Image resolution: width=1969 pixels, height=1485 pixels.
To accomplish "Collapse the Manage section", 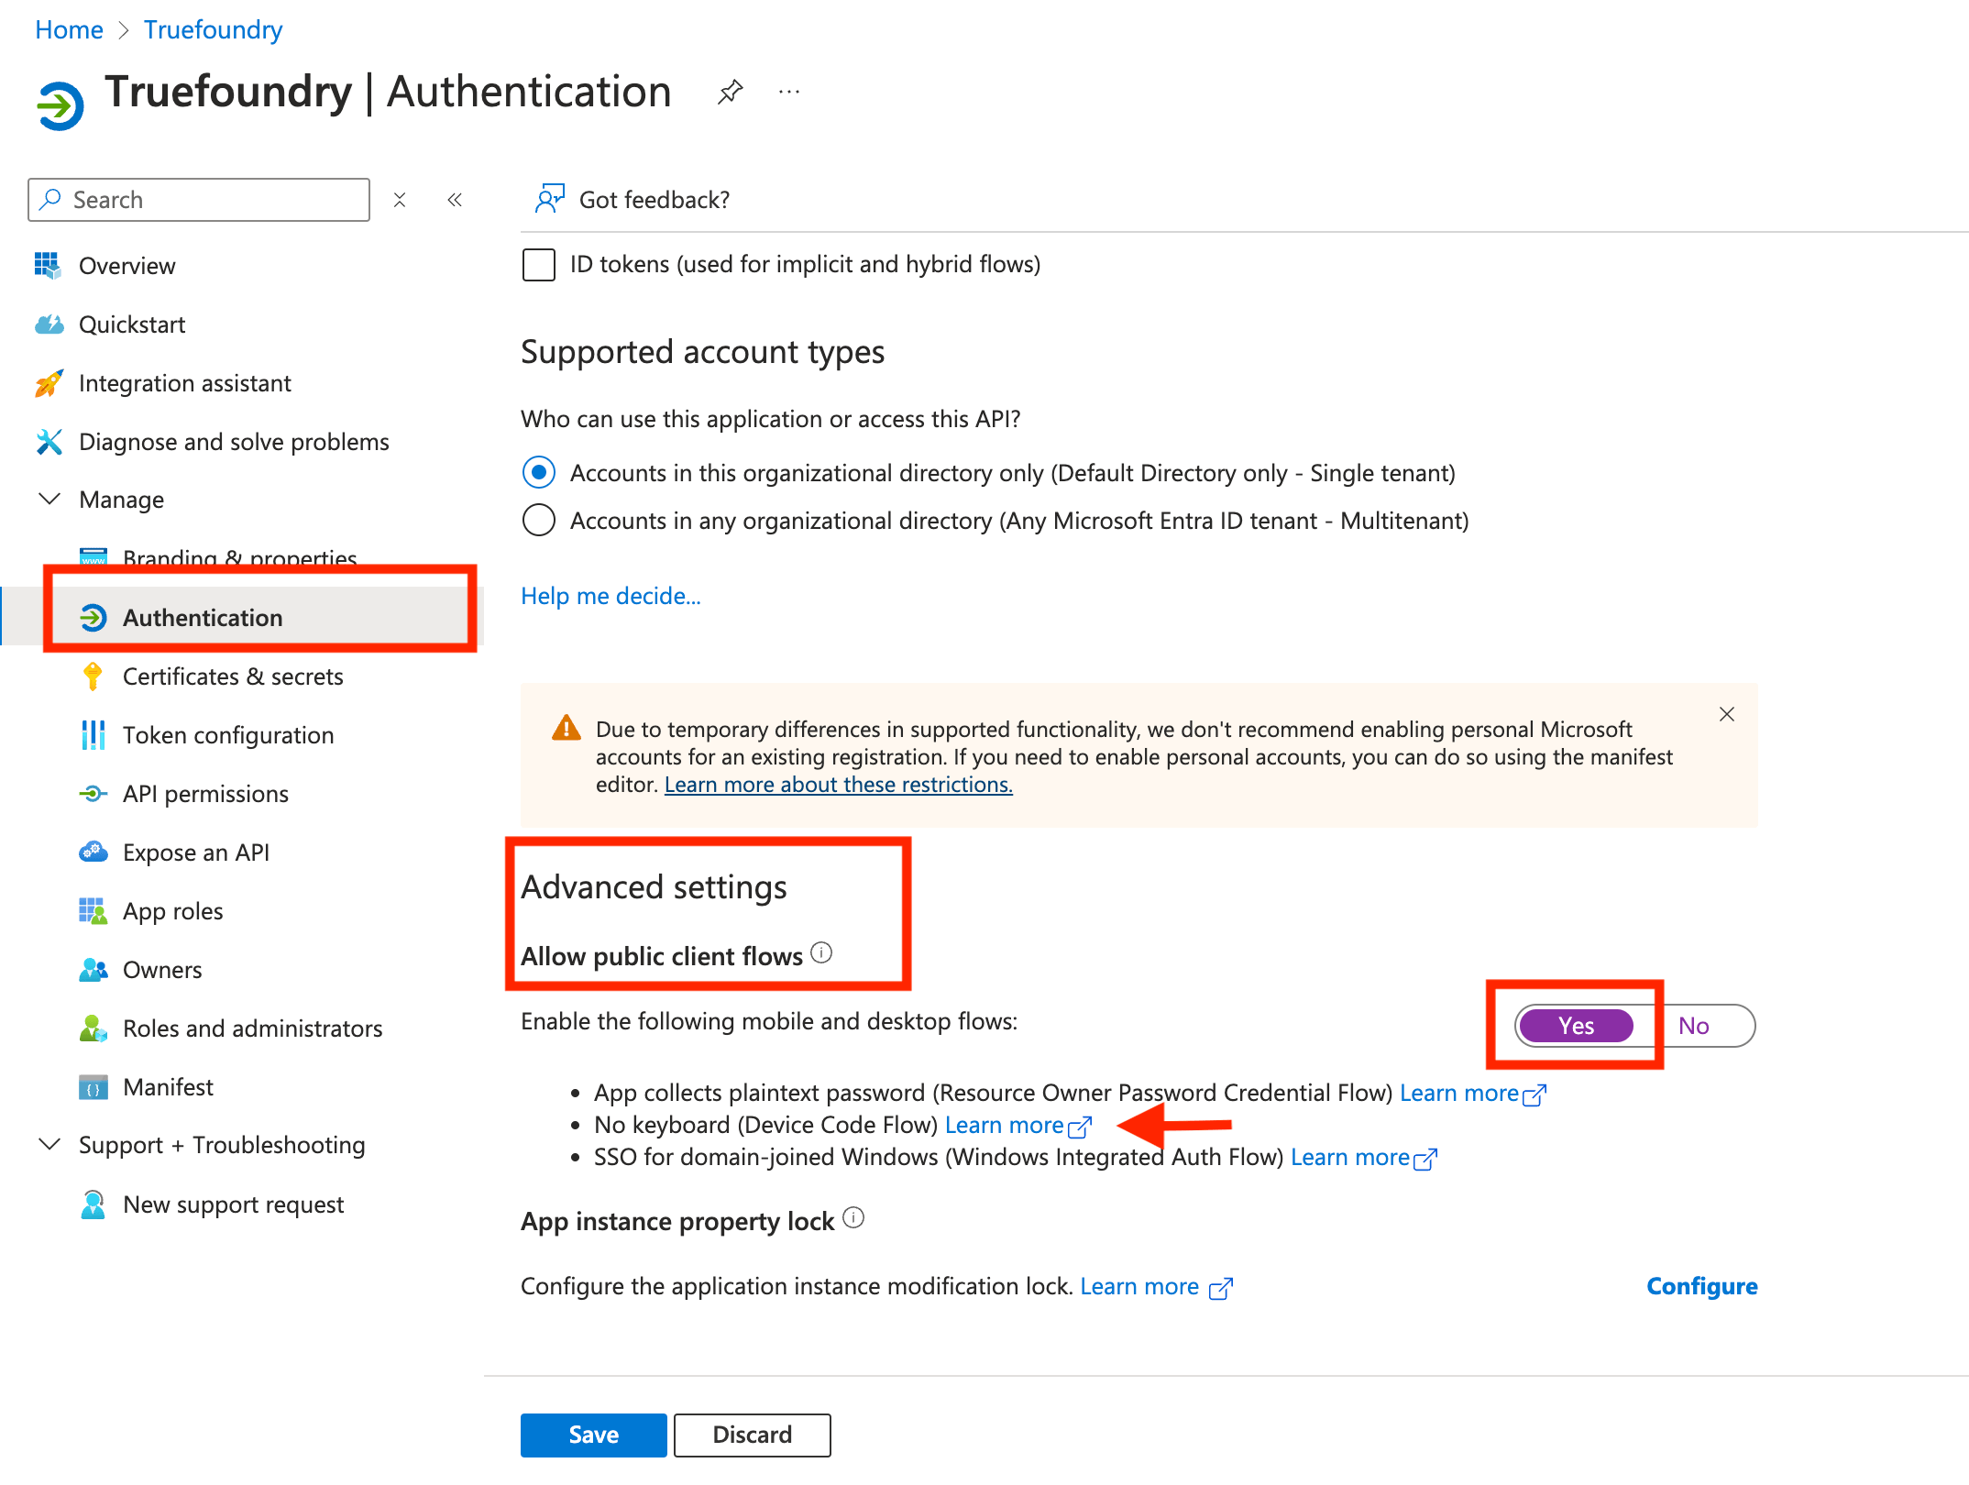I will 49,500.
